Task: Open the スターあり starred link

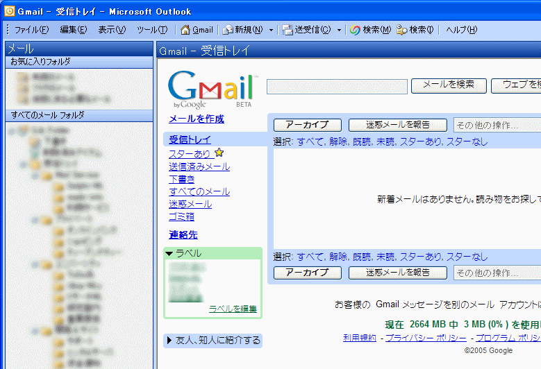Action: click(x=190, y=154)
